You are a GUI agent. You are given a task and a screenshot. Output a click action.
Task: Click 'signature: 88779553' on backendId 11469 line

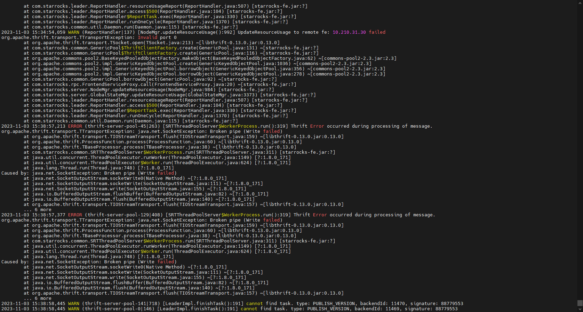431,309
